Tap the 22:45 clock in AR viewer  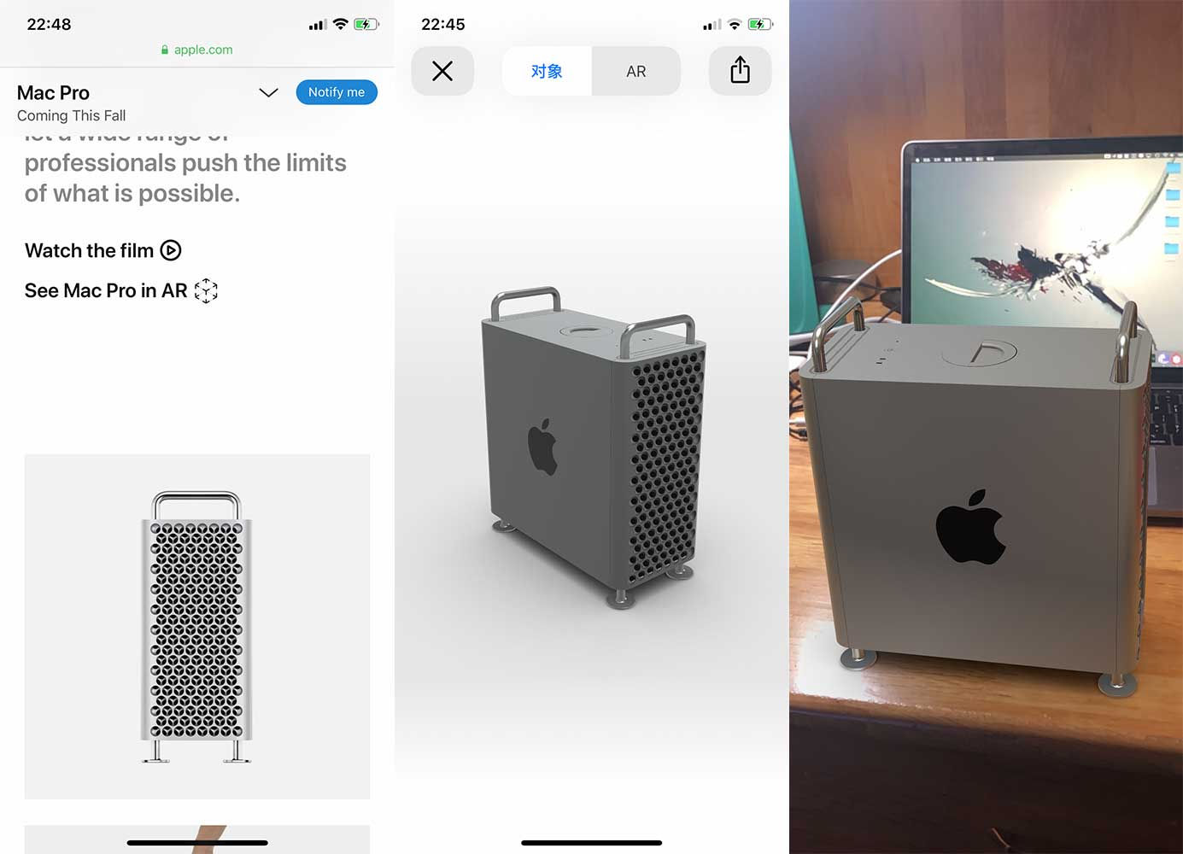pyautogui.click(x=443, y=24)
